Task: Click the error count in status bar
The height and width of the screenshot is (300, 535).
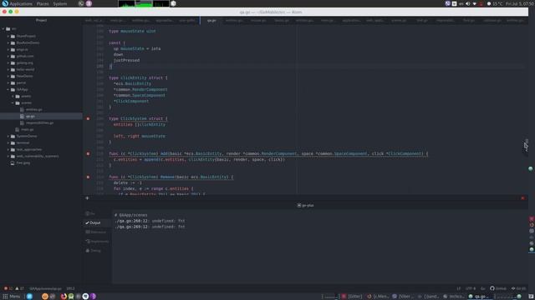Action: (8, 288)
